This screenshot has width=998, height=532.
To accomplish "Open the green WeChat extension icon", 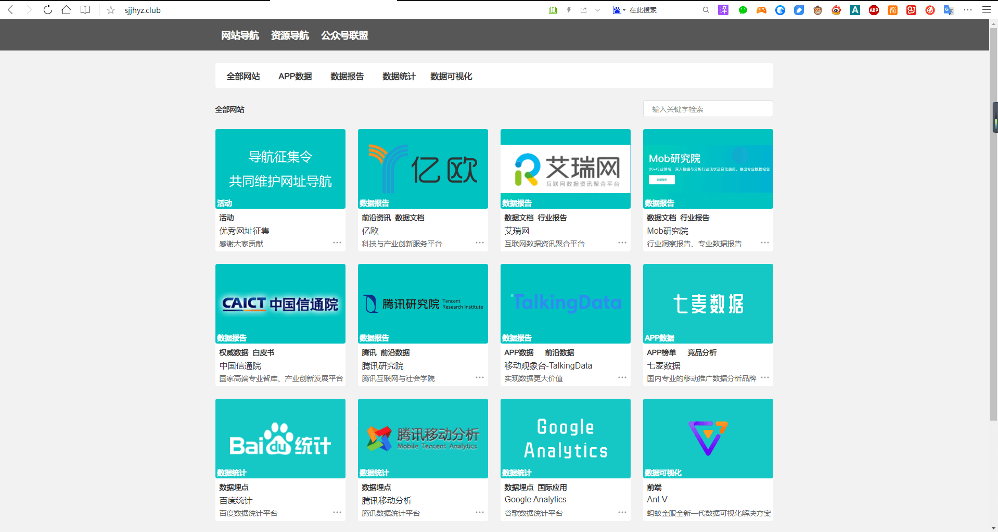I will click(x=743, y=10).
